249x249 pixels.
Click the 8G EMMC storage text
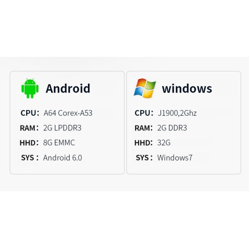pos(59,143)
